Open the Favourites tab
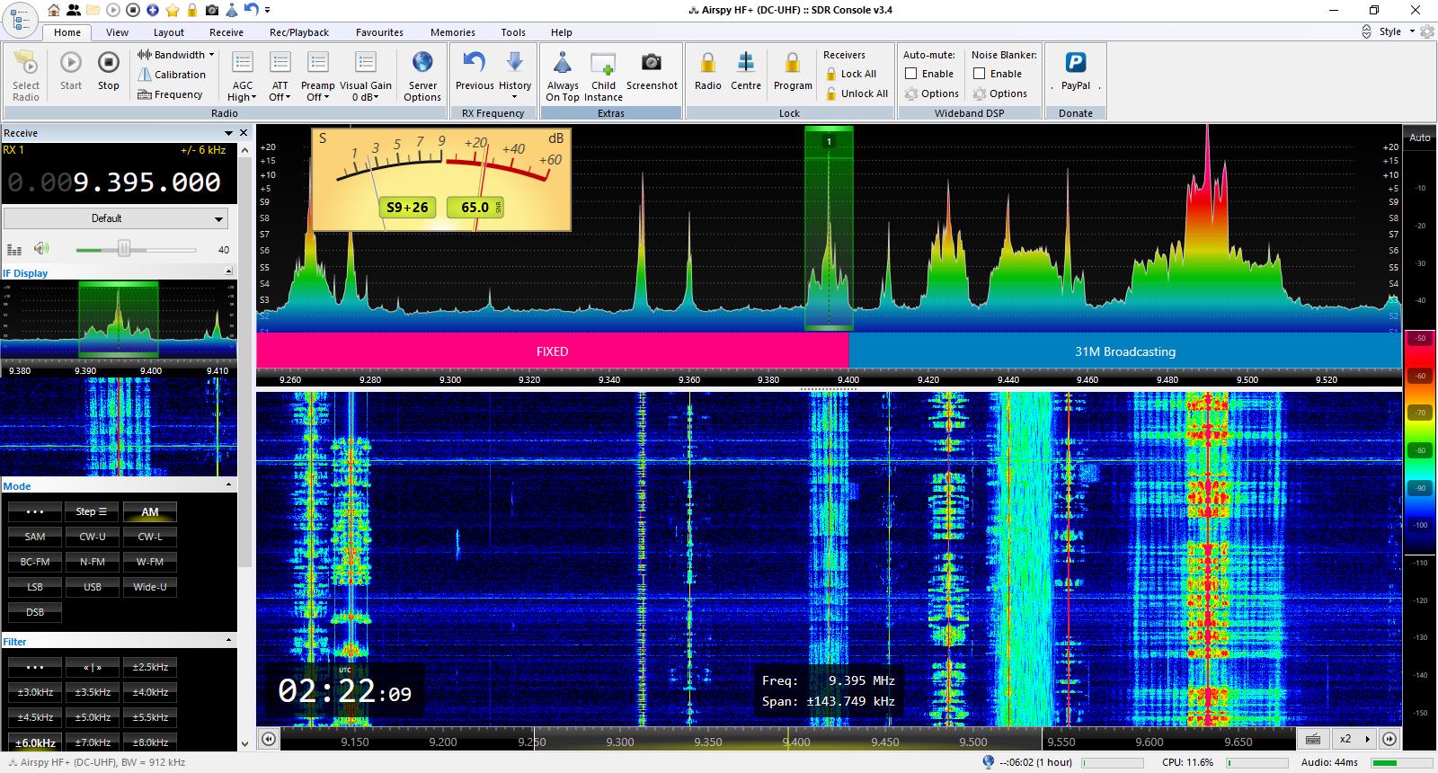Viewport: 1438px width, 773px height. [379, 32]
